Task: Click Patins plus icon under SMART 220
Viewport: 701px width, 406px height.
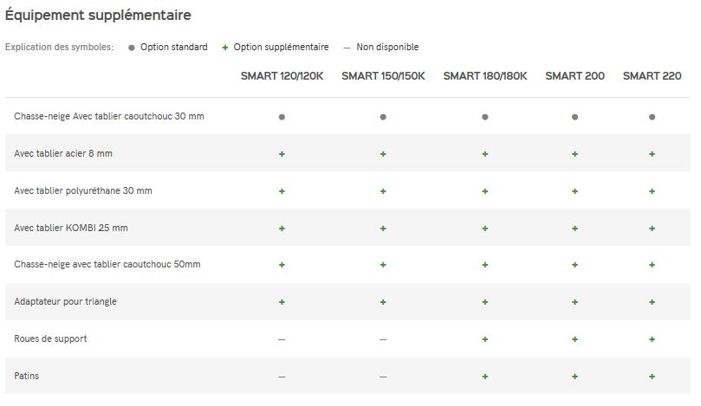Action: [x=652, y=377]
